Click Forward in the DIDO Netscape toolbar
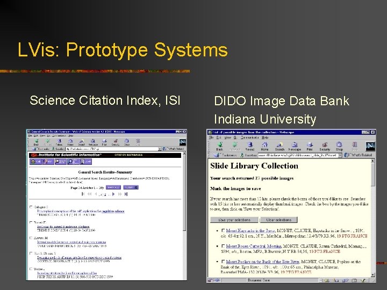 point(234,146)
